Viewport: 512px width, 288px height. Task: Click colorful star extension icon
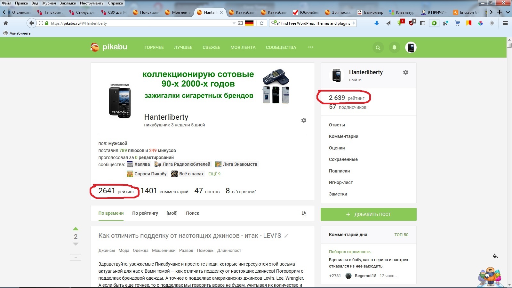[480, 23]
